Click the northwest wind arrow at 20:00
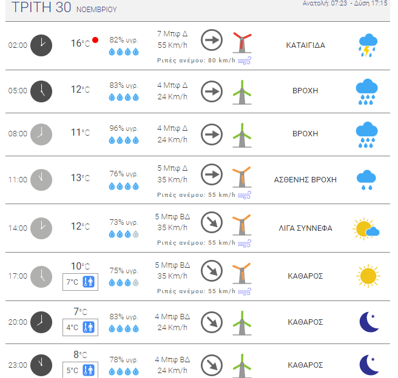 (x=212, y=322)
